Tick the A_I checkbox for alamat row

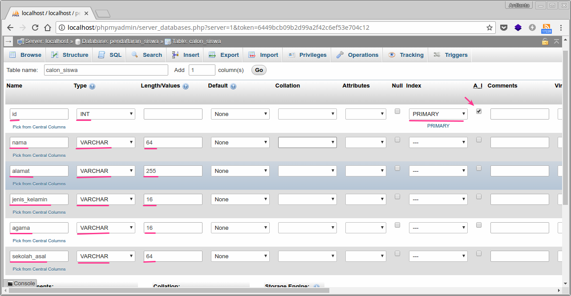[479, 168]
